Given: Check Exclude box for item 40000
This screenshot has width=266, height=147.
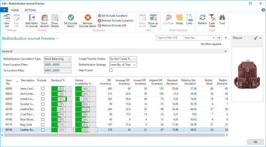Looking at the screenshot, I should (x=43, y=89).
